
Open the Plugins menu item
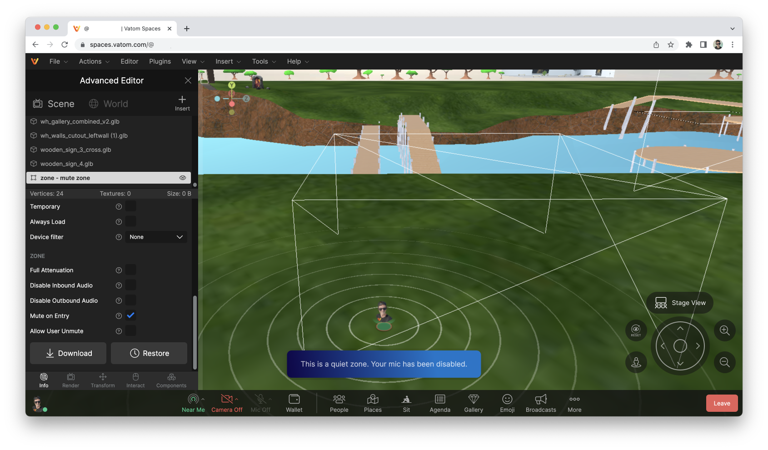click(x=160, y=61)
